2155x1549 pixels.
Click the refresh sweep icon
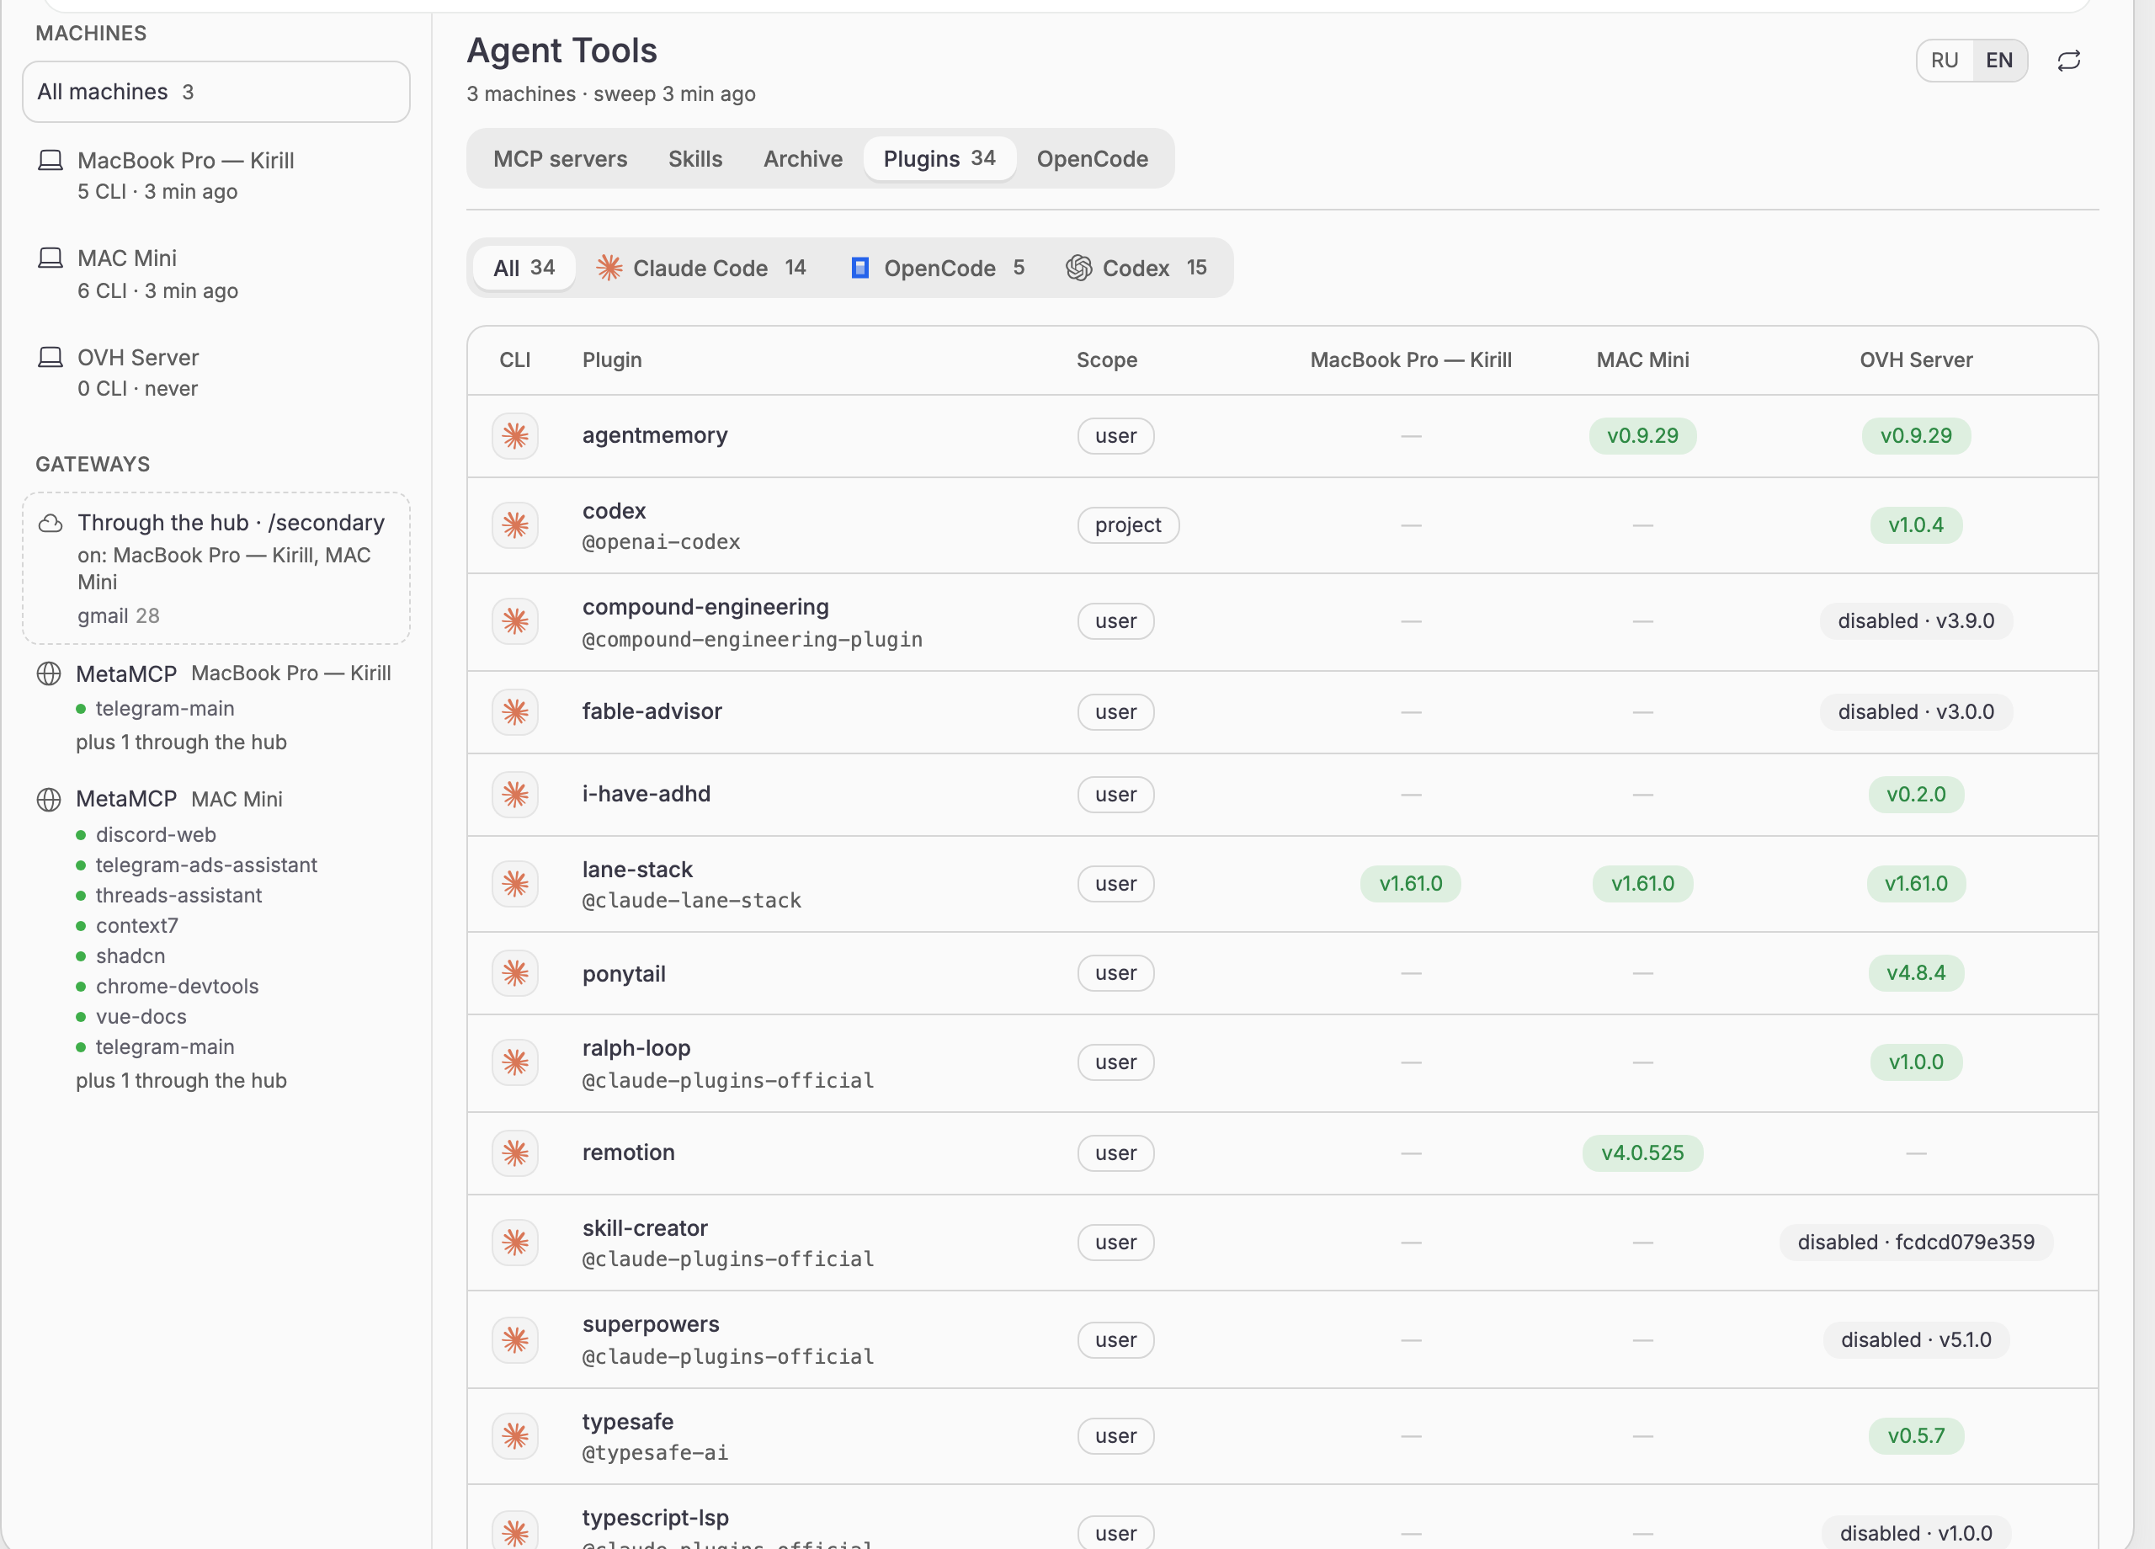coord(2068,61)
